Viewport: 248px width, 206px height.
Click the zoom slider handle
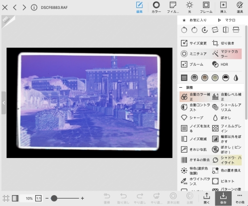(x=54, y=198)
